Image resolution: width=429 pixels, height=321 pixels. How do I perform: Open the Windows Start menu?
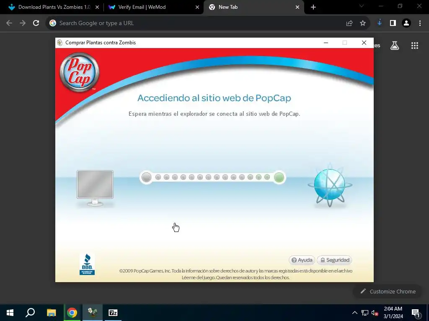(x=10, y=313)
